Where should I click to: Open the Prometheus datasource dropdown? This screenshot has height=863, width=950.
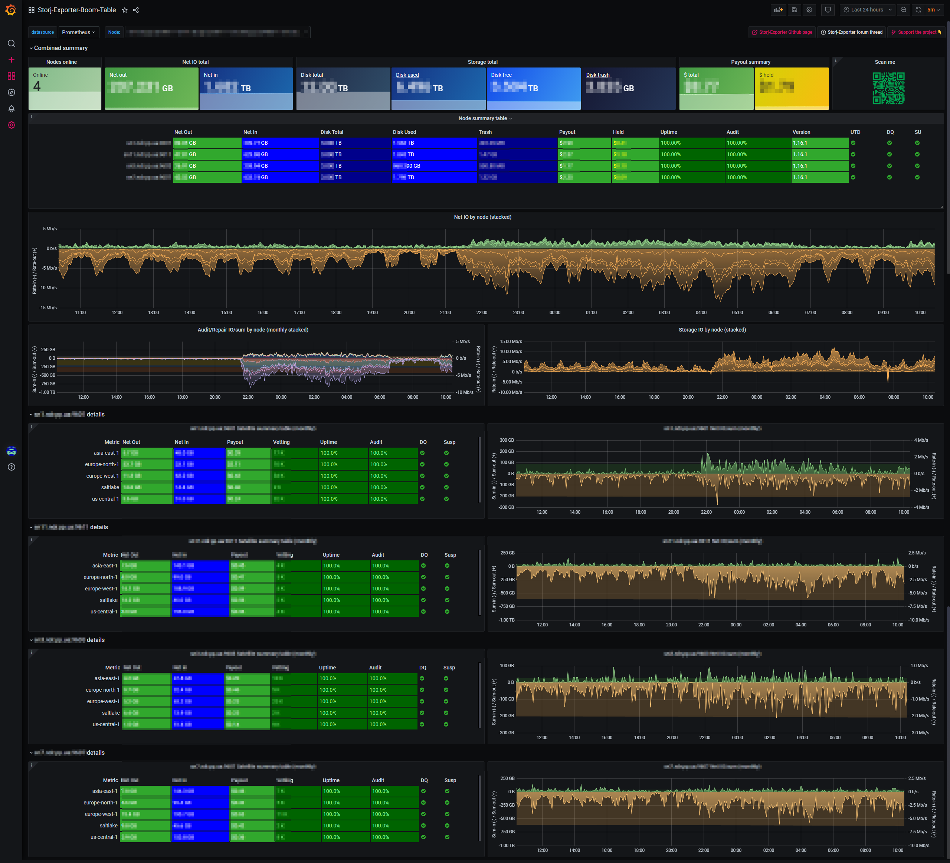(x=78, y=32)
